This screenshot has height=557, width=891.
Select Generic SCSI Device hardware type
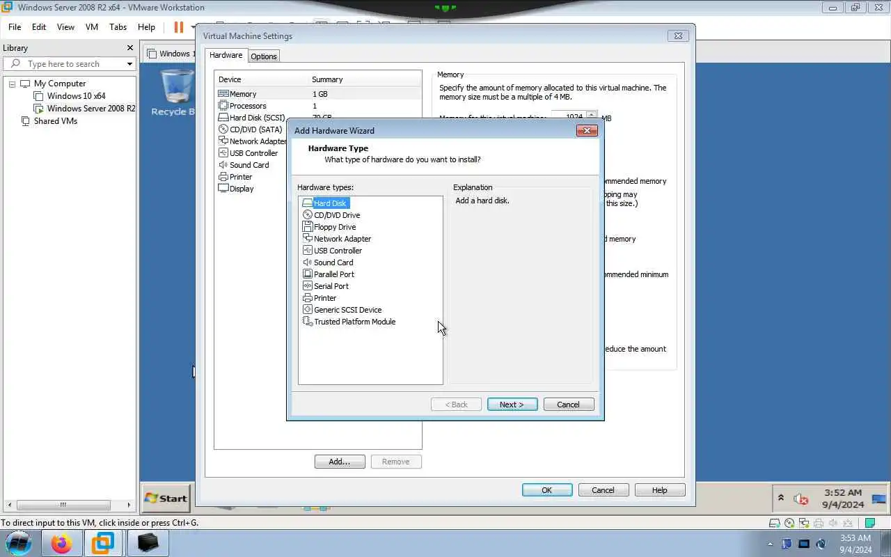[x=347, y=310]
